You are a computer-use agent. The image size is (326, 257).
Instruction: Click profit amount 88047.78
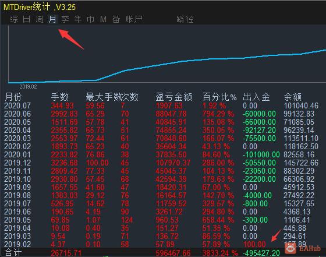coord(171,114)
